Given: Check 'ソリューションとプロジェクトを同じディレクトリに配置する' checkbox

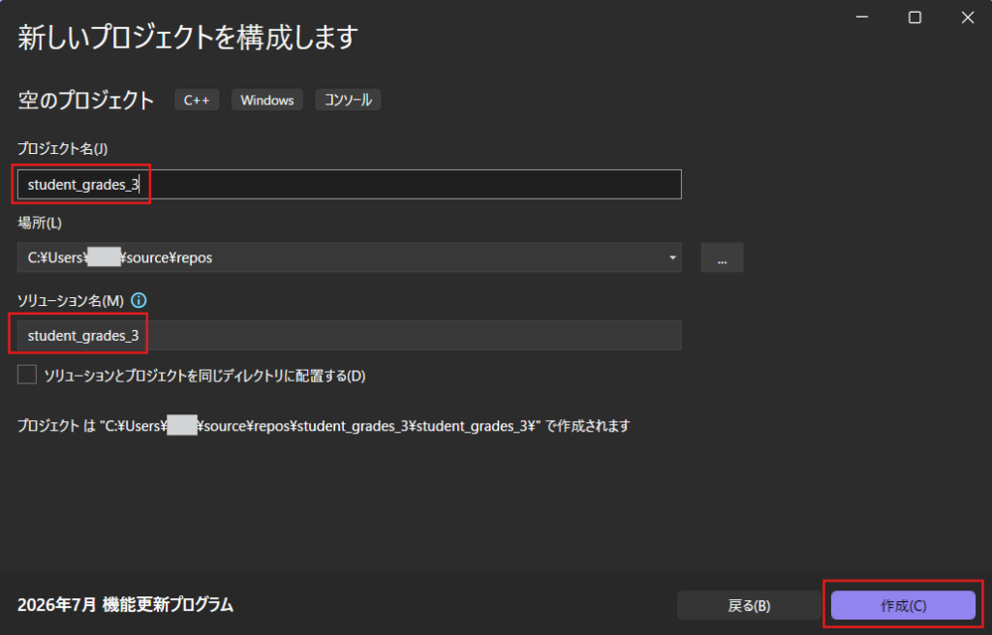Looking at the screenshot, I should click(26, 375).
